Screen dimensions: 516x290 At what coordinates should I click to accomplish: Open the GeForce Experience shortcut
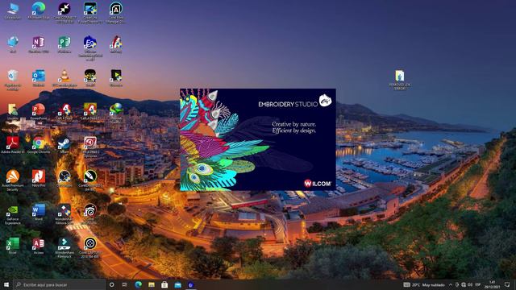[x=13, y=214]
